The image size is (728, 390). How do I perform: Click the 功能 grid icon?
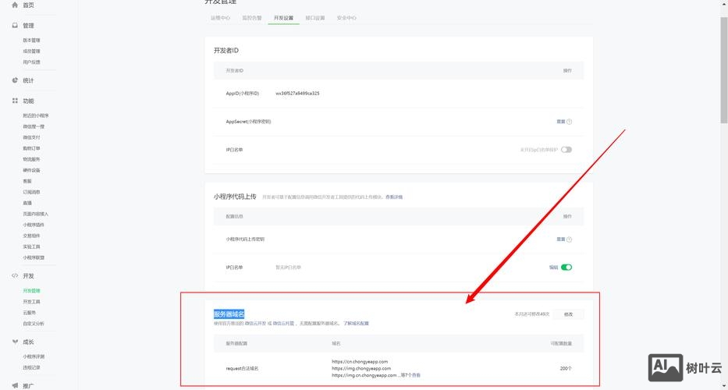pos(15,101)
